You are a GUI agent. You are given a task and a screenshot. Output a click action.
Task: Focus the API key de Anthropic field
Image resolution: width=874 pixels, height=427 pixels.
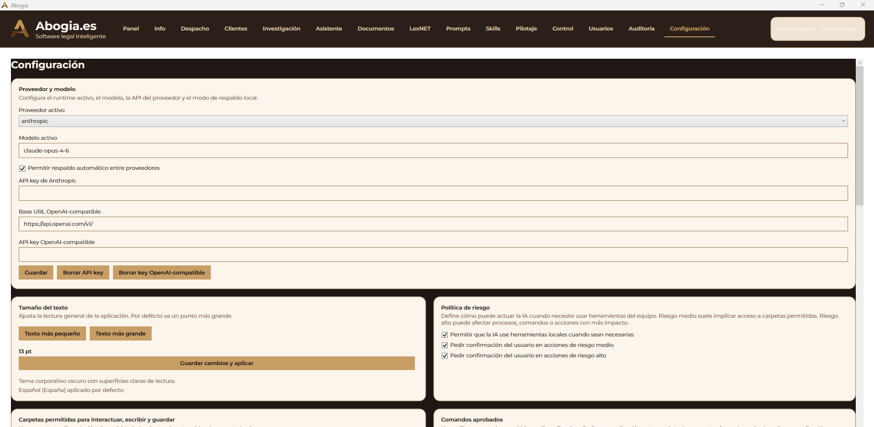[x=433, y=193]
